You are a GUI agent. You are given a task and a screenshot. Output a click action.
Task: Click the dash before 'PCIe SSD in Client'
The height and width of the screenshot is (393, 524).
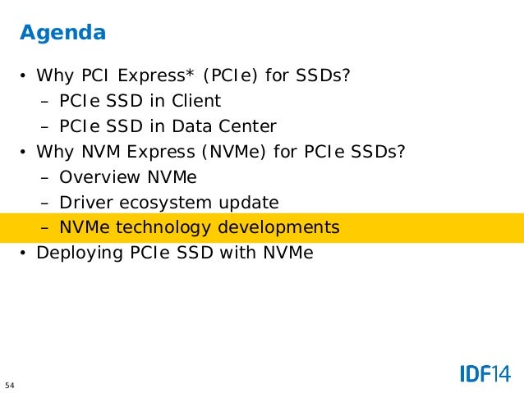click(x=45, y=102)
